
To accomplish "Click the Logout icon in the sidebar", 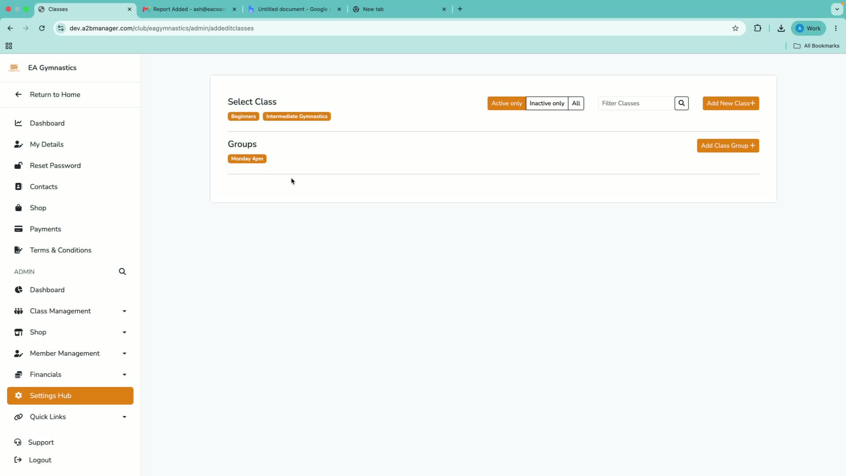I will click(x=18, y=460).
